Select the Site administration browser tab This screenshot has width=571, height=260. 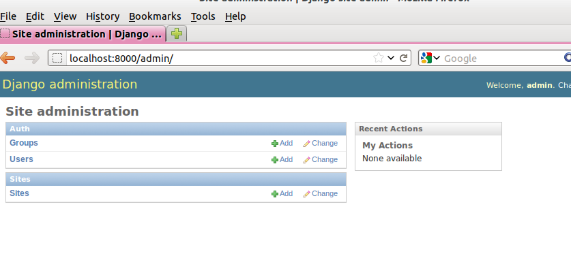click(x=83, y=34)
